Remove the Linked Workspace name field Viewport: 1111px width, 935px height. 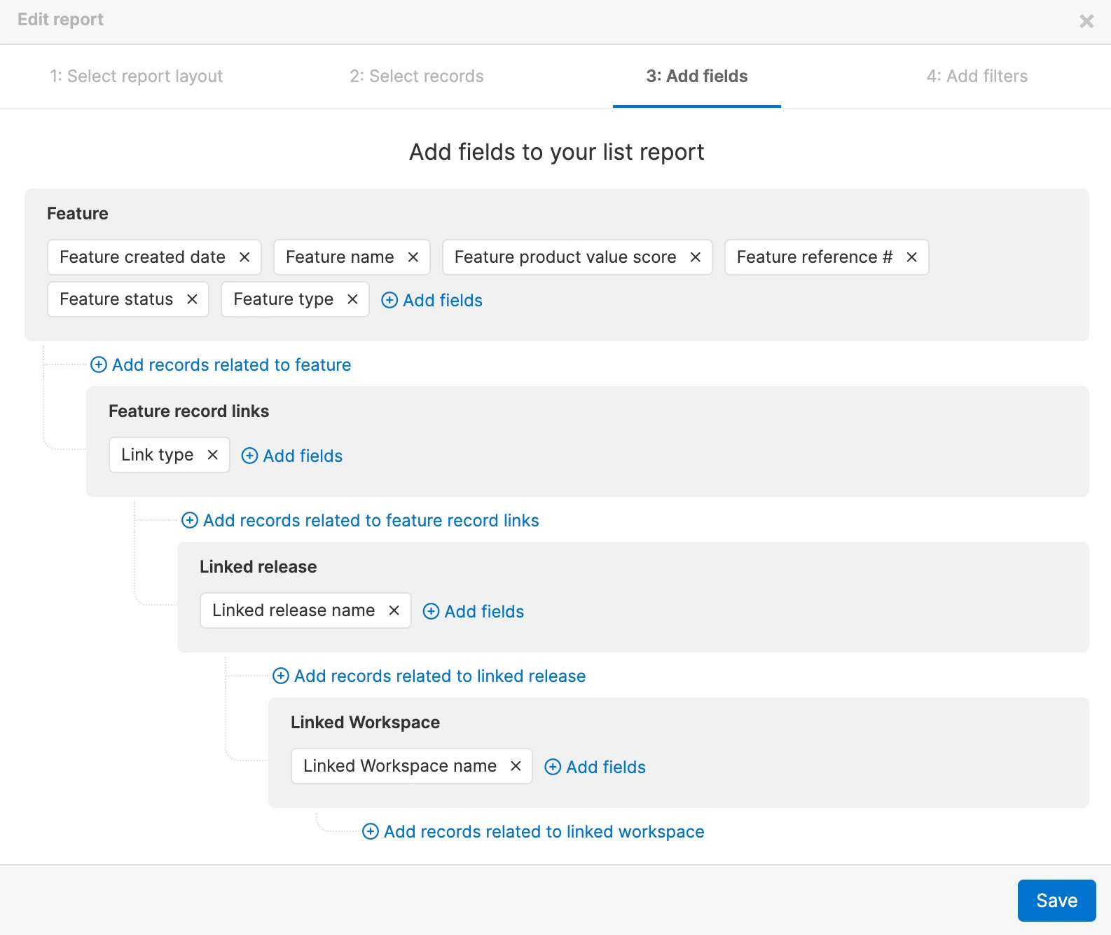tap(516, 766)
